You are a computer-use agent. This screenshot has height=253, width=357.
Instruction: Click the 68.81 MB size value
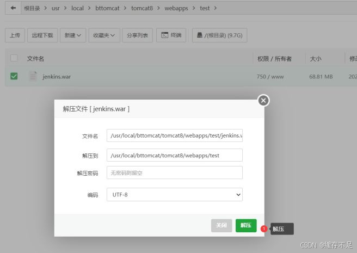click(x=321, y=77)
